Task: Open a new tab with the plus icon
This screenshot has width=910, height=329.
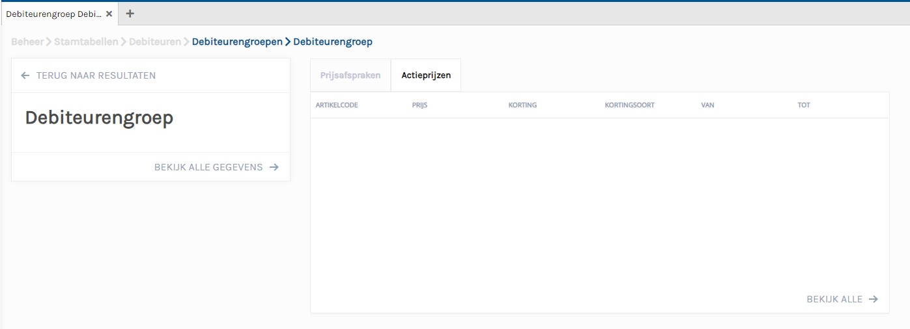Action: [130, 14]
